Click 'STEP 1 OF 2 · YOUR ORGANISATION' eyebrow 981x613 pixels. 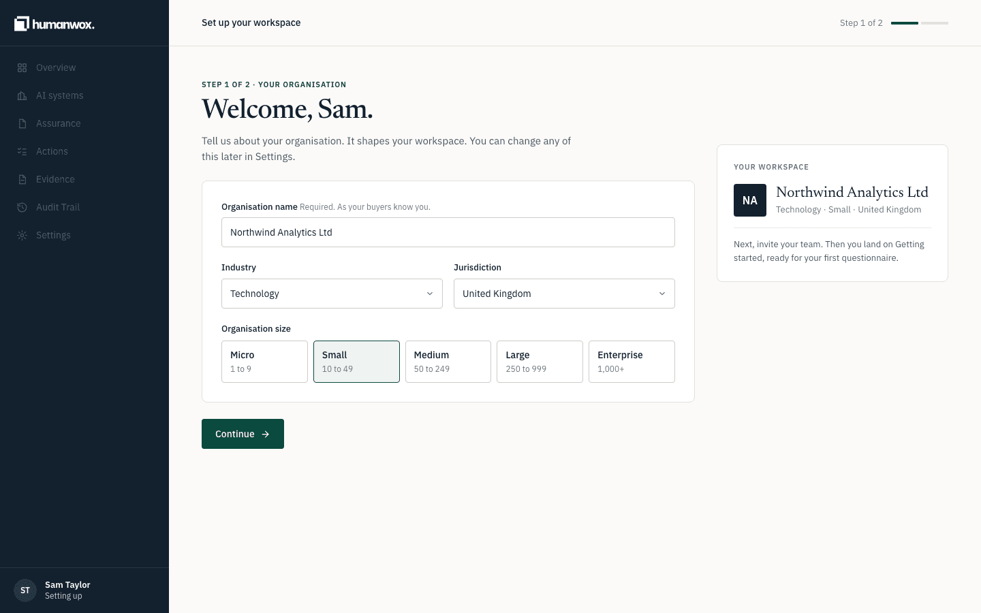(274, 84)
